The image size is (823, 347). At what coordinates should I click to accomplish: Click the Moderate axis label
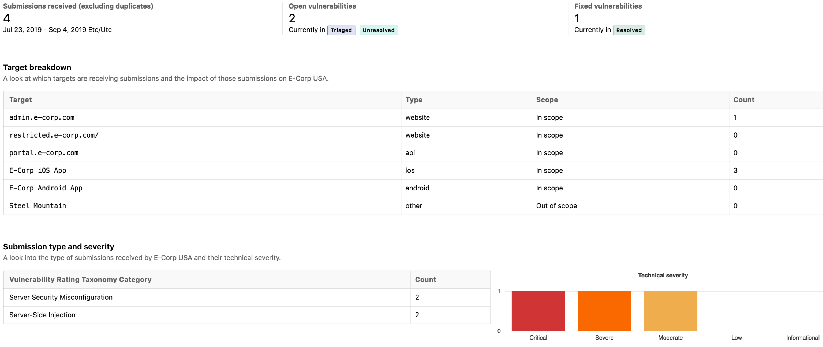click(670, 338)
